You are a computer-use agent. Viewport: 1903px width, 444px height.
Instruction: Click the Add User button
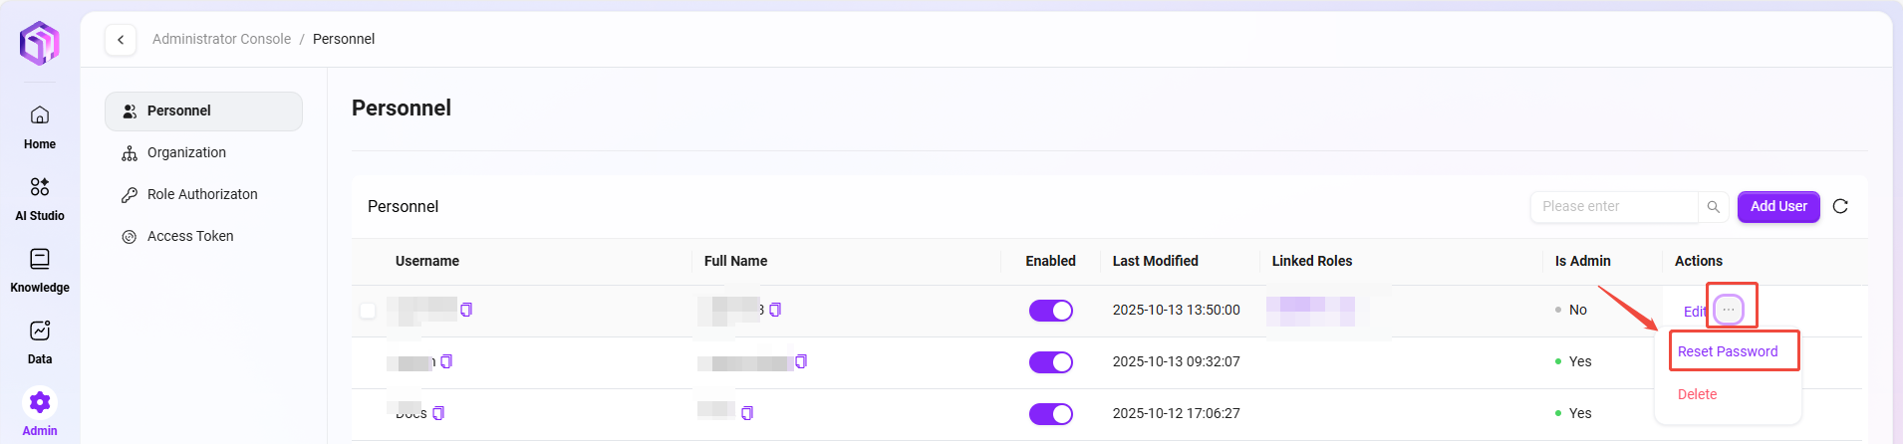(1778, 206)
